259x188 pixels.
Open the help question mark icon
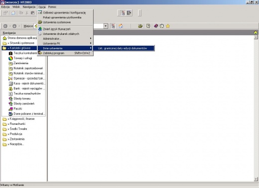pyautogui.click(x=148, y=26)
